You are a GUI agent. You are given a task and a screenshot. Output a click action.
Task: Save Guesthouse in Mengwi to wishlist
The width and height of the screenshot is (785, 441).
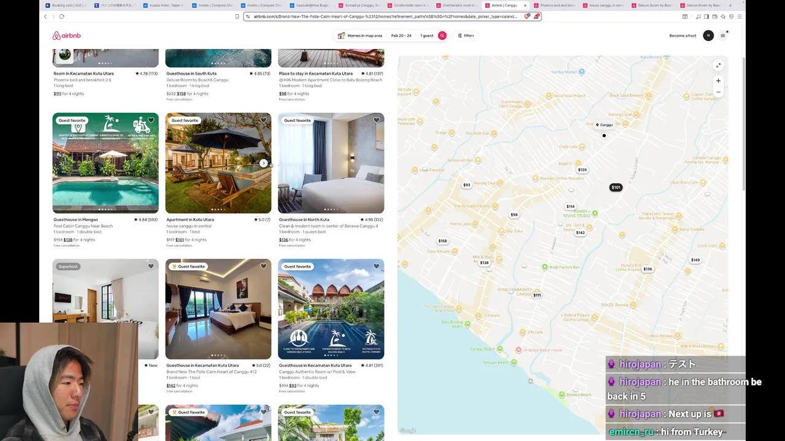coord(151,120)
